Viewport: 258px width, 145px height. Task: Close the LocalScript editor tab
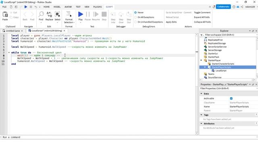coord(64,31)
